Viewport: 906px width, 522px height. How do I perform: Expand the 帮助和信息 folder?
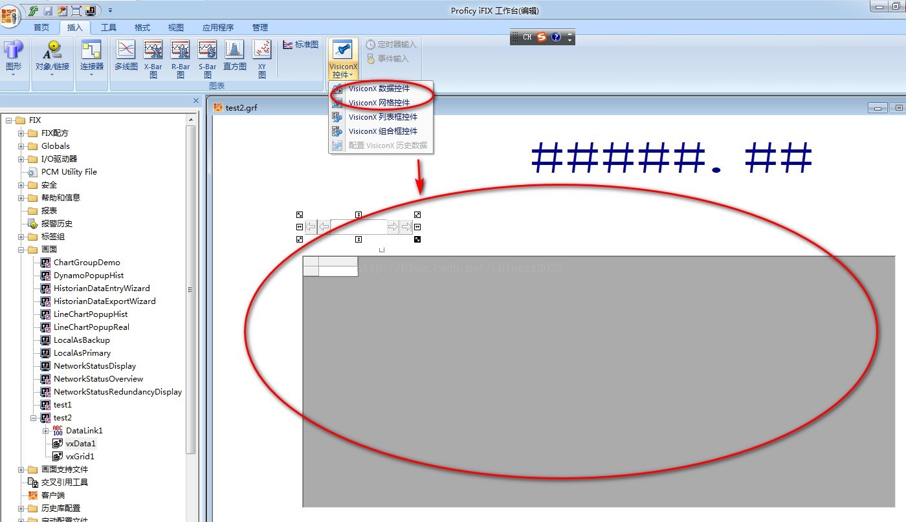click(21, 198)
